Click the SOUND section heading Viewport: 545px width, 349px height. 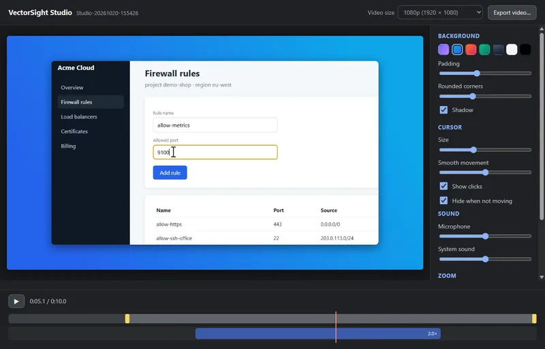click(448, 214)
